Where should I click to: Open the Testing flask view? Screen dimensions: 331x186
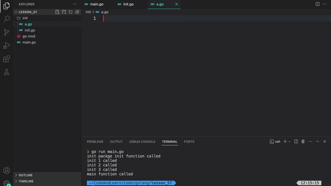[7, 72]
